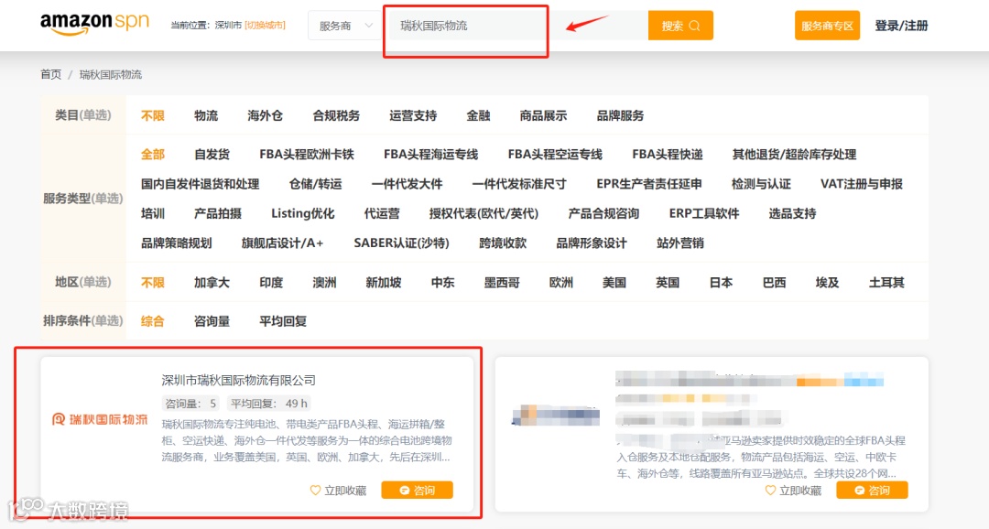This screenshot has height=529, width=989.
Task: Click the heart icon on the blurred second card
Action: click(770, 490)
